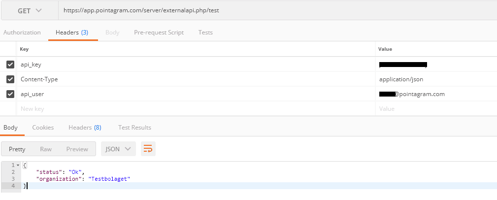Choose the Pretty response view
Image resolution: width=497 pixels, height=200 pixels.
click(17, 149)
